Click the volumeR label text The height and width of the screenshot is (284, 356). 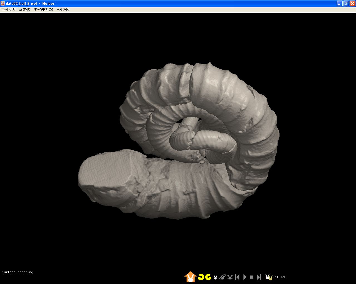click(279, 277)
